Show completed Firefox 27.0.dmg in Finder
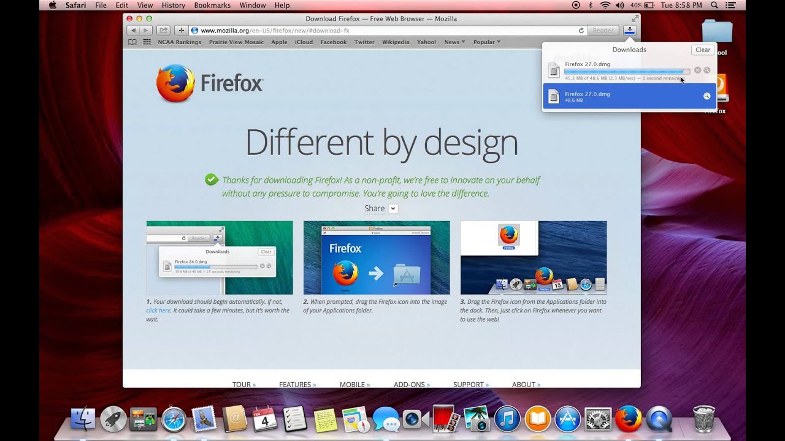Screen dimensions: 785x441 click(707, 96)
